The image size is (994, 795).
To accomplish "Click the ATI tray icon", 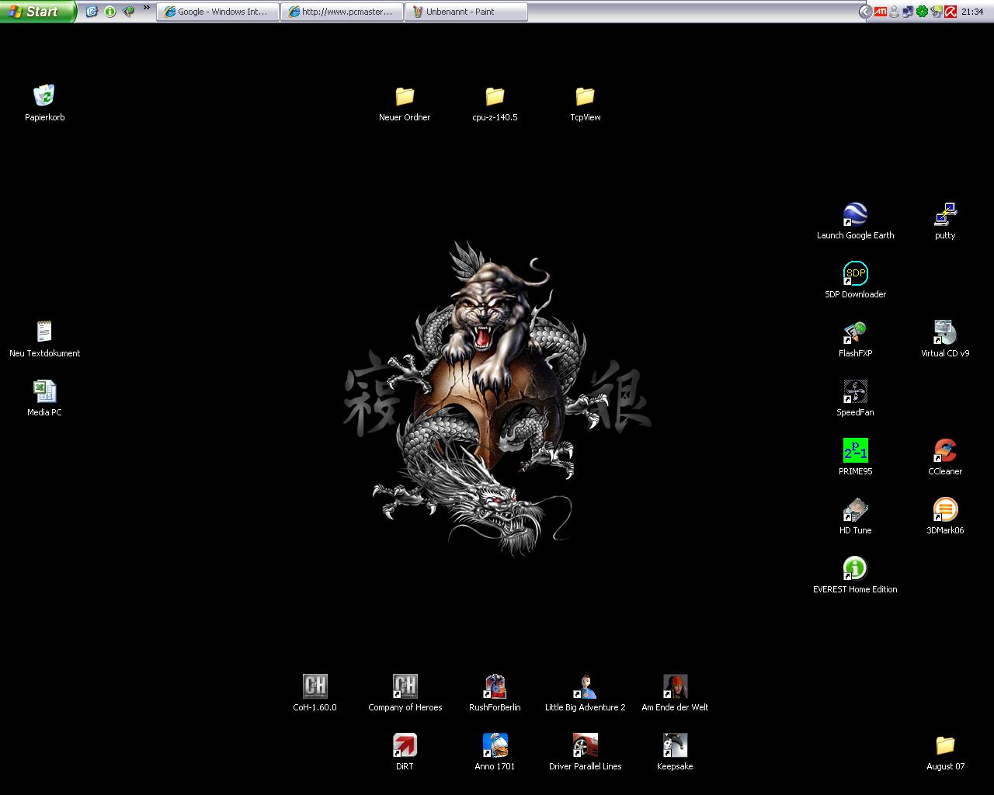I will (x=881, y=12).
